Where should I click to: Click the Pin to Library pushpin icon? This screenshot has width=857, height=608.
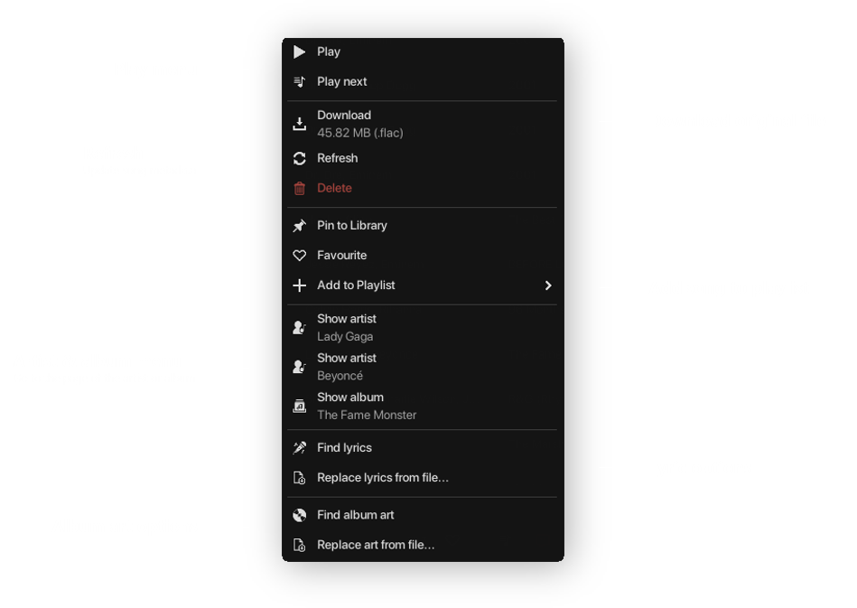point(300,226)
